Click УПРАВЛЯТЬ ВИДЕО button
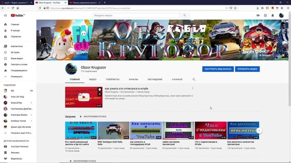This screenshot has width=291, height=163. (247, 69)
